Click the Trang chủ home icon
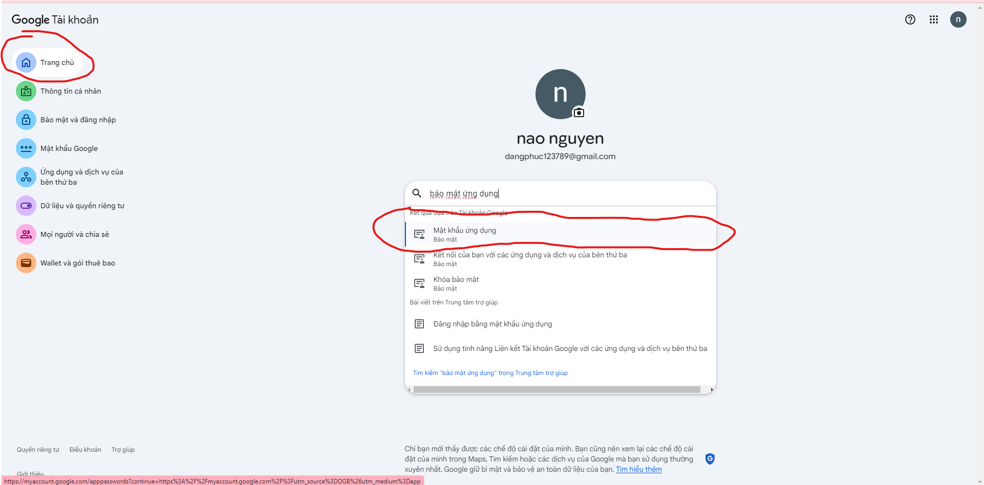This screenshot has height=485, width=984. point(26,62)
